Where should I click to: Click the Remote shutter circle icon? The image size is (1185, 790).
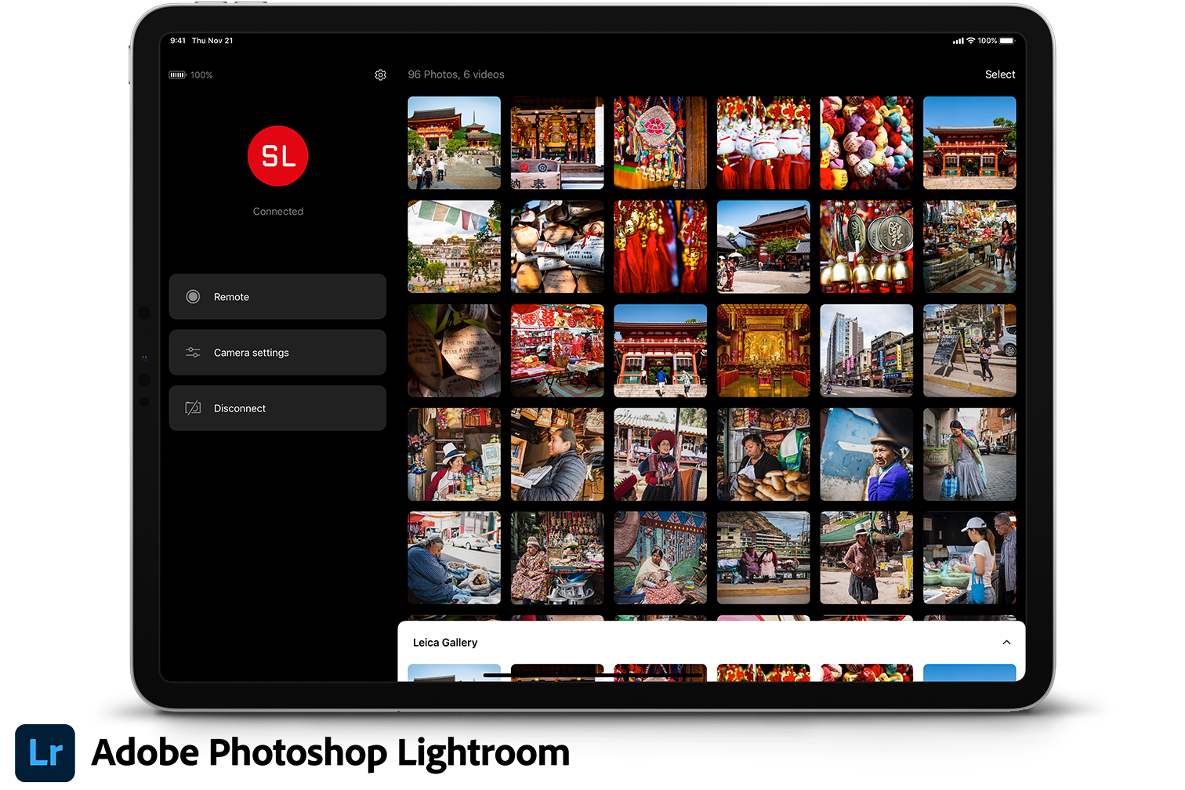(x=193, y=296)
